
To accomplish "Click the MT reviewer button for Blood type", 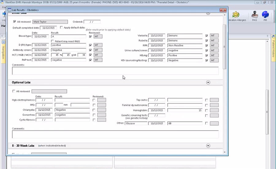I will pos(98,36).
